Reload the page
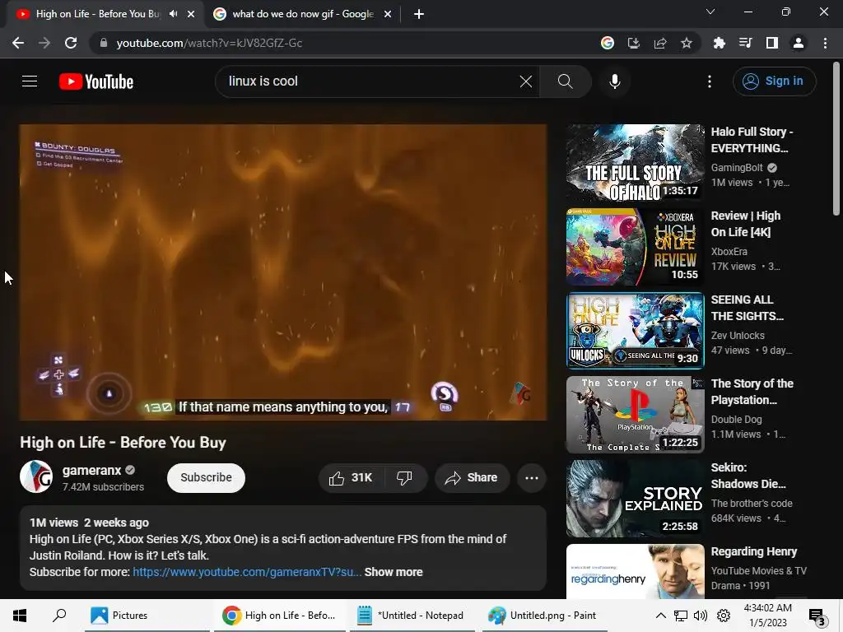843x632 pixels. click(71, 43)
